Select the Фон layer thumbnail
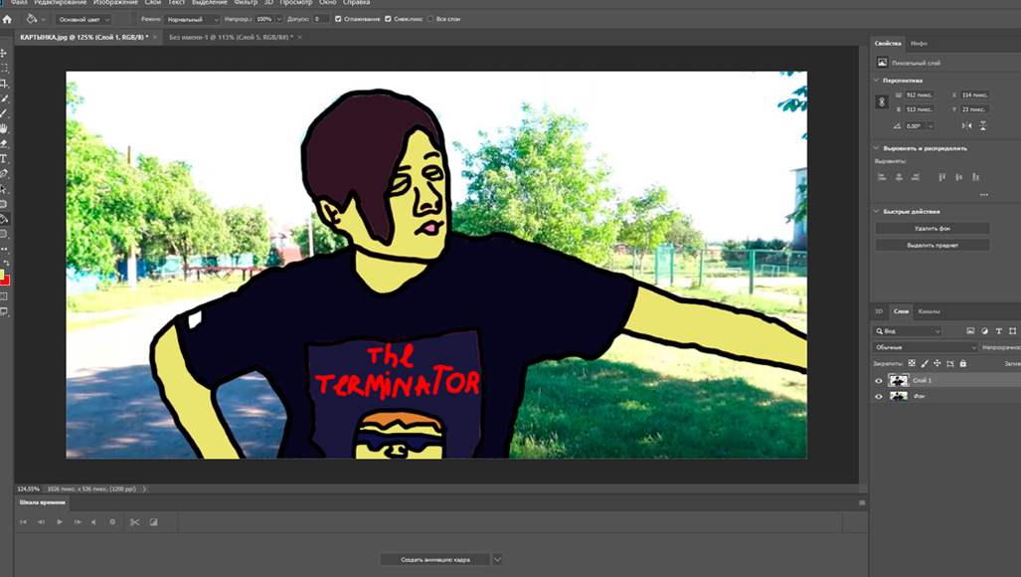The width and height of the screenshot is (1021, 577). [x=899, y=396]
